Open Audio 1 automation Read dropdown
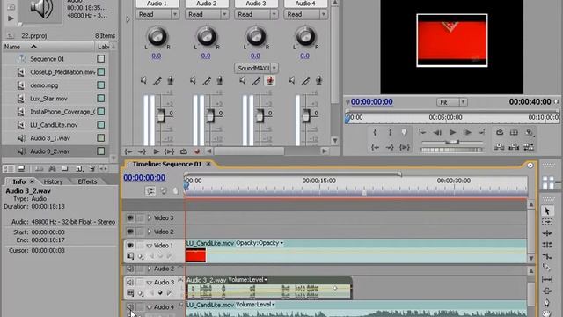563x317 pixels. pos(175,14)
